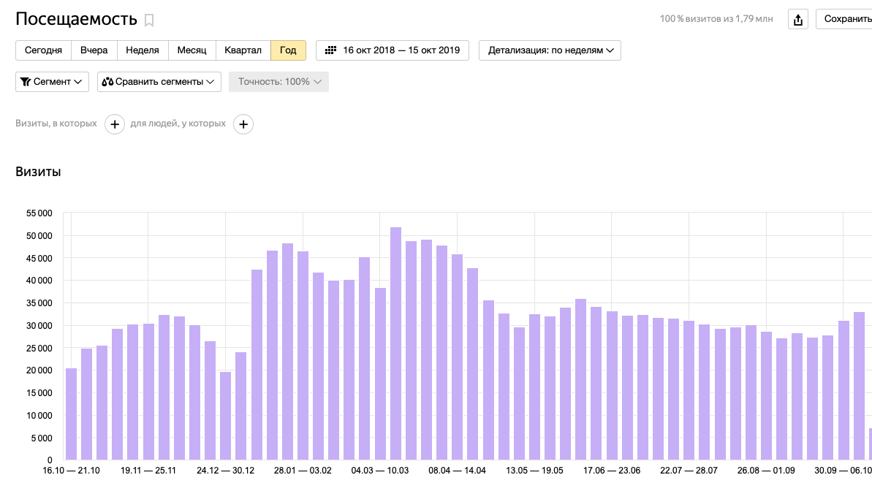Add a visits condition with plus icon
This screenshot has height=483, width=872.
[115, 124]
